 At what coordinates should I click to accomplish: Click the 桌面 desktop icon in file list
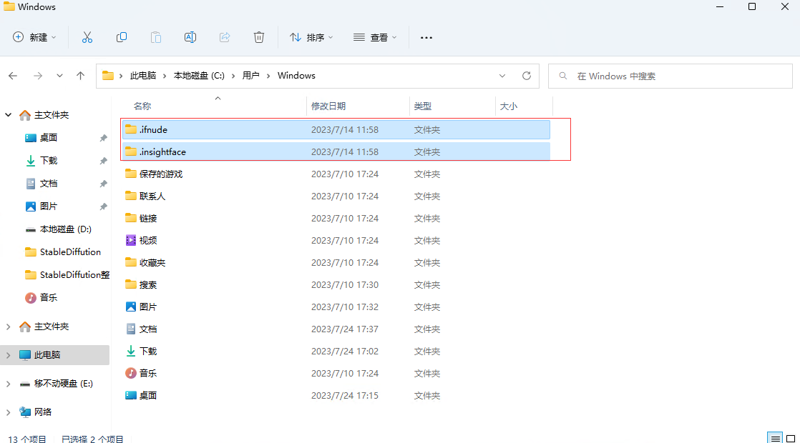point(131,395)
